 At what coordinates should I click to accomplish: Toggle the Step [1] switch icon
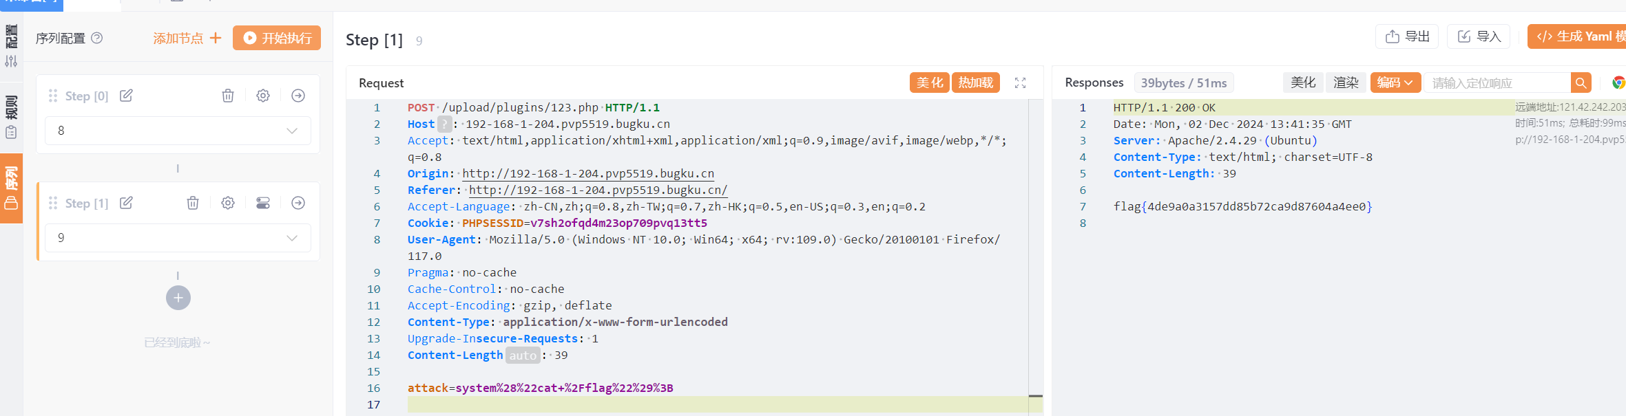263,203
